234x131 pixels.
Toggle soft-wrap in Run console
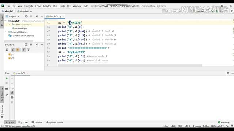click(12, 88)
